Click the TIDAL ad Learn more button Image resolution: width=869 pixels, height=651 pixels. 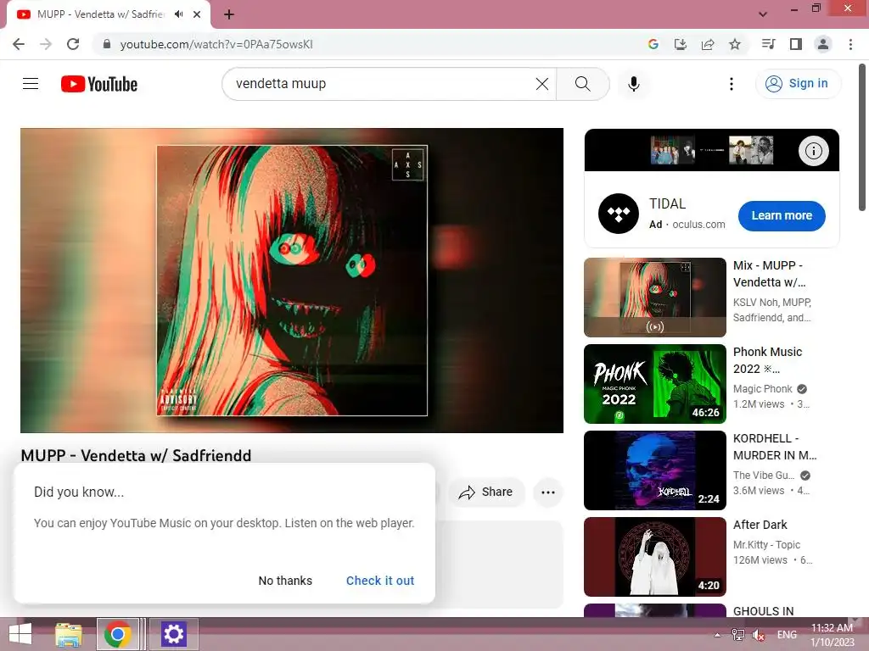point(782,215)
